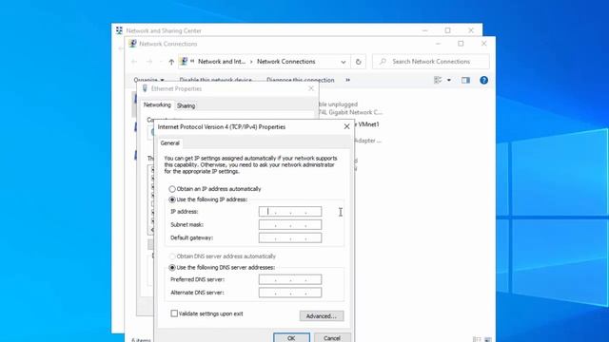Tick Validate settings upon exit checkbox

coord(174,313)
